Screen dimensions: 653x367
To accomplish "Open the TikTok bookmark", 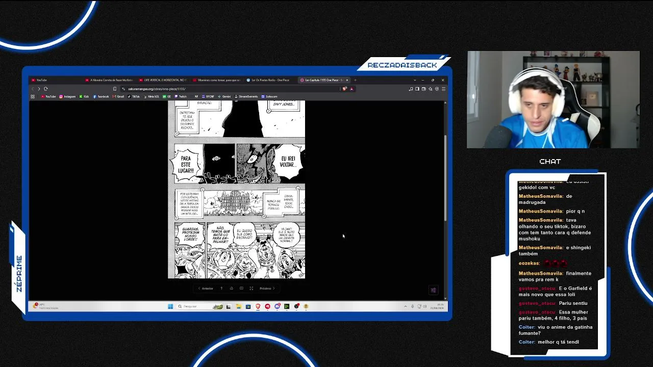I will (x=134, y=96).
